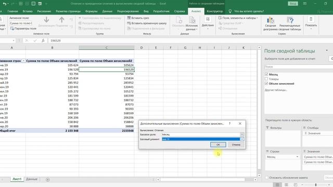The width and height of the screenshot is (333, 187).
Task: Open the row labels filter dropdown in column A header
Action: [x=23, y=61]
